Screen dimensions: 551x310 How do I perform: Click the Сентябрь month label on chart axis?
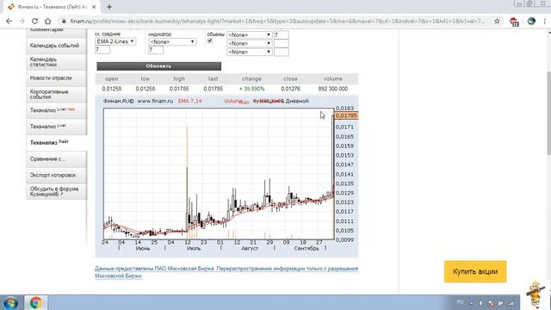(306, 248)
